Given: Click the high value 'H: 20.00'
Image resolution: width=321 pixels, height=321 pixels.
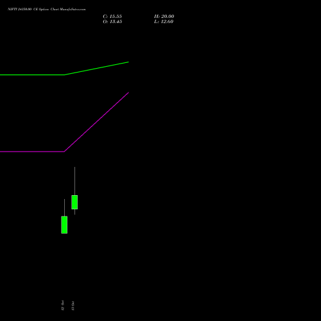Looking at the screenshot, I should 164,17.
